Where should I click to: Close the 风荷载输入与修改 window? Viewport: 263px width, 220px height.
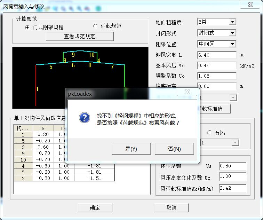(x=250, y=5)
